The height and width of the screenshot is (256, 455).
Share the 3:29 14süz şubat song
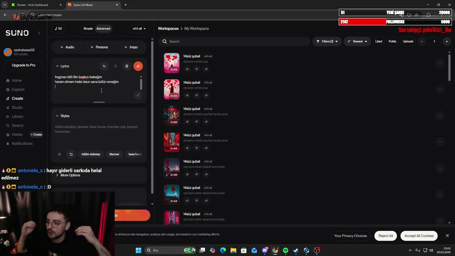tap(206, 69)
